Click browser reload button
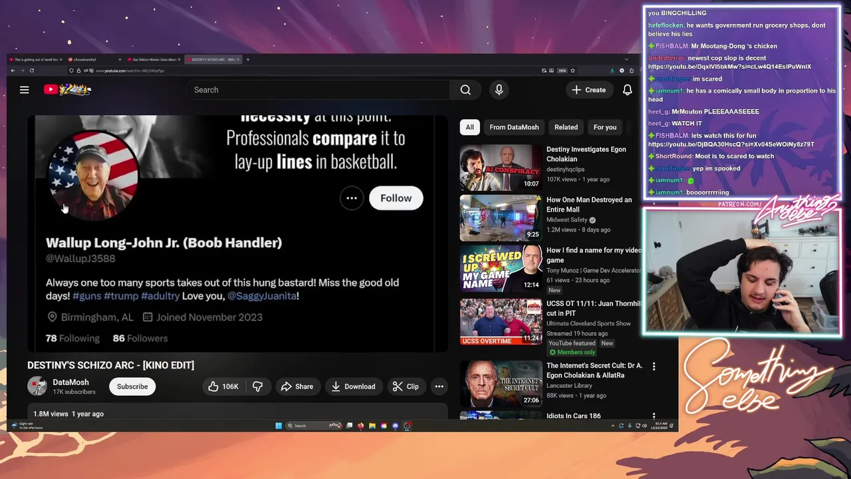The height and width of the screenshot is (479, 851). [x=31, y=71]
